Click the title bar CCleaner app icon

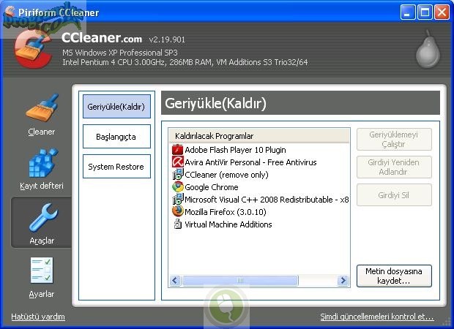pyautogui.click(x=10, y=12)
